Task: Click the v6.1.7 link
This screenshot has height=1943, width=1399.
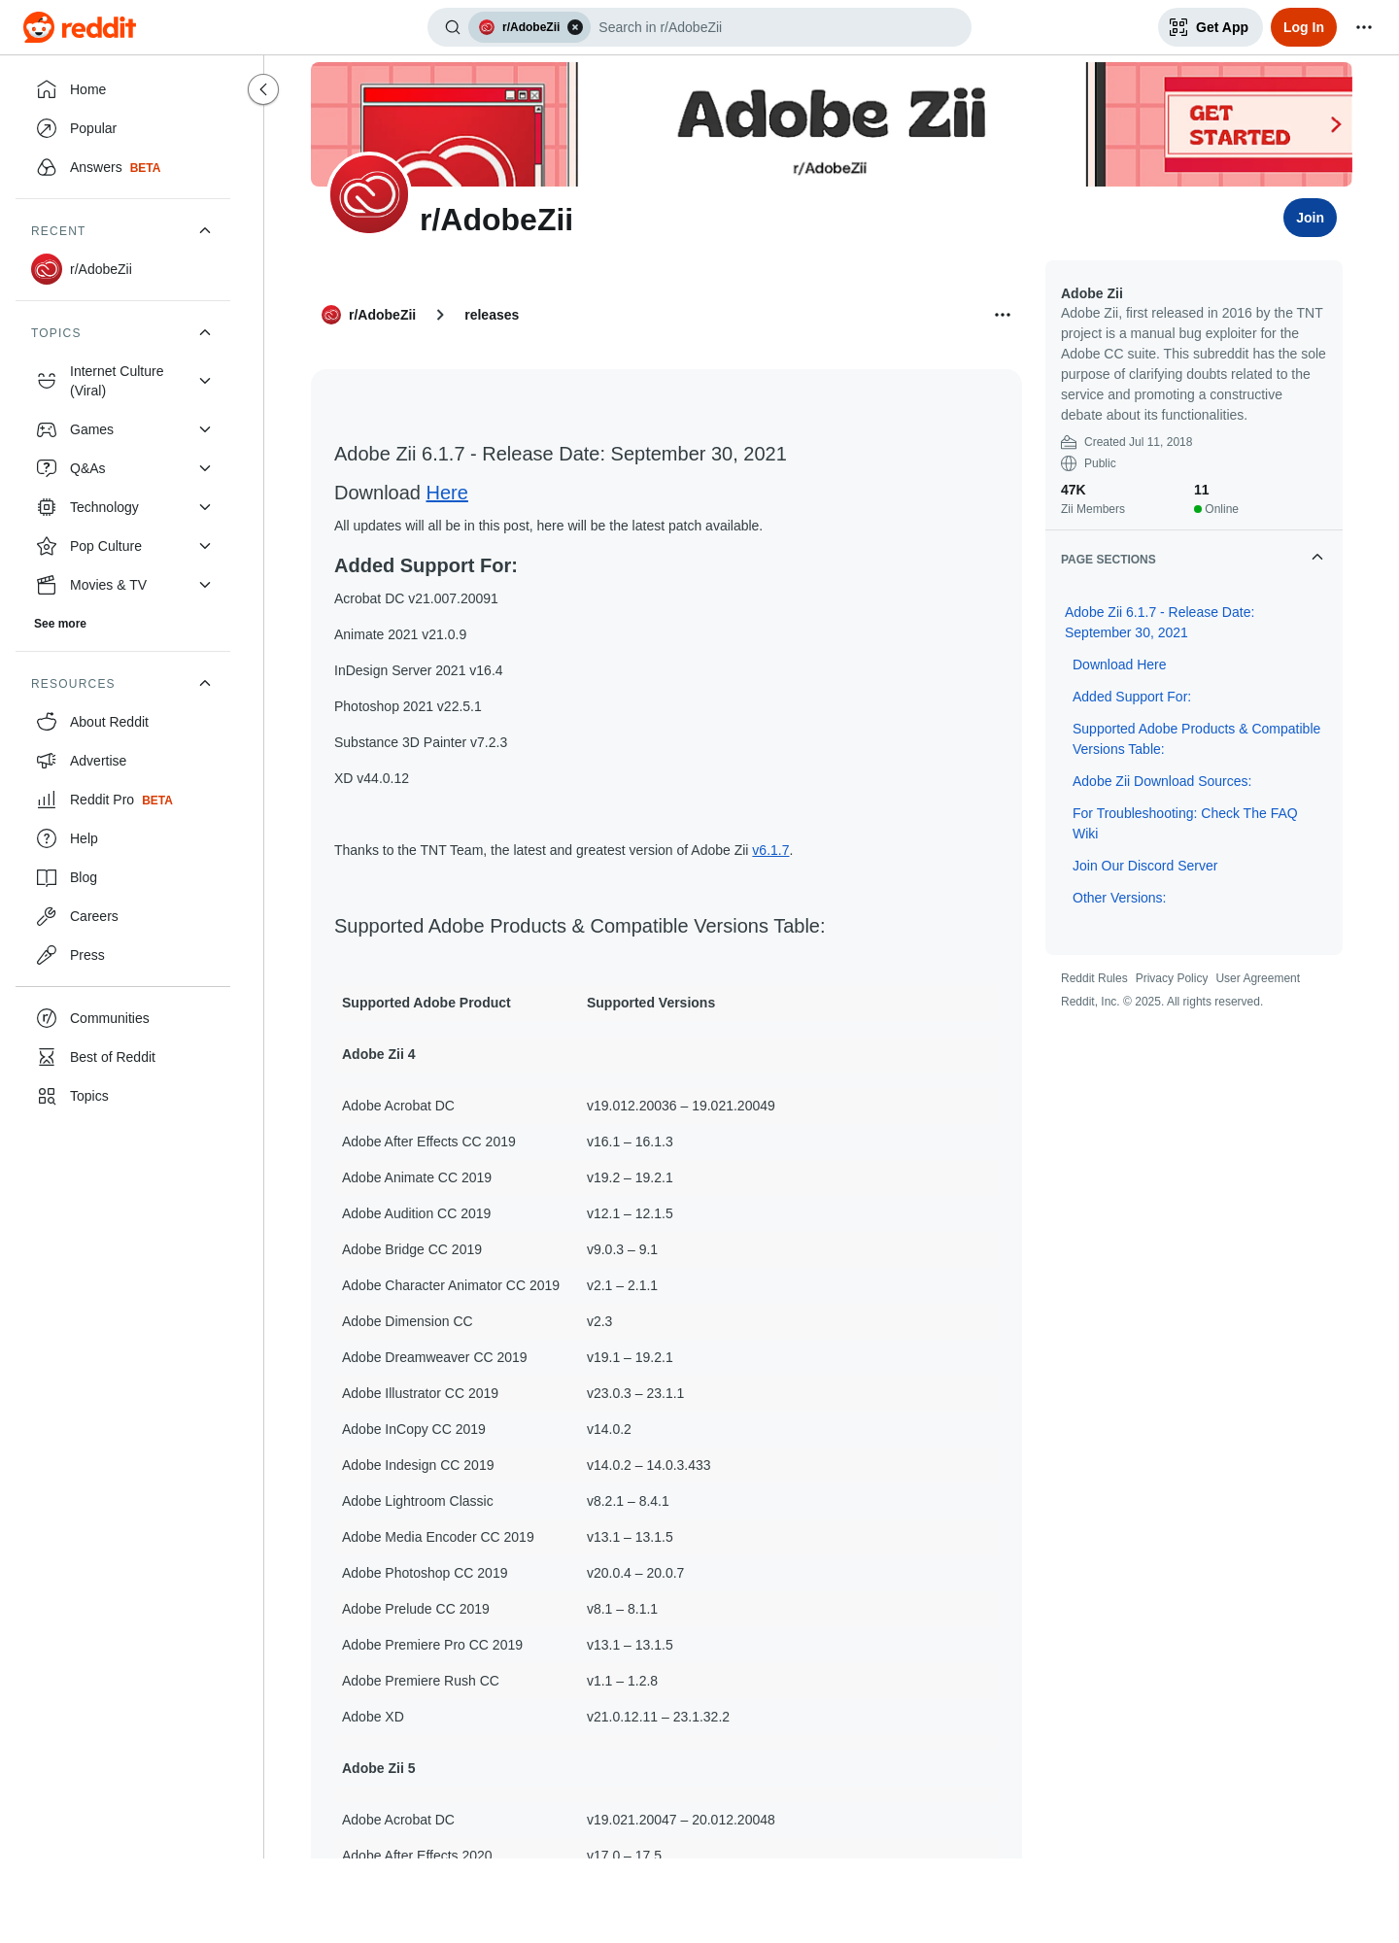Action: tap(770, 850)
